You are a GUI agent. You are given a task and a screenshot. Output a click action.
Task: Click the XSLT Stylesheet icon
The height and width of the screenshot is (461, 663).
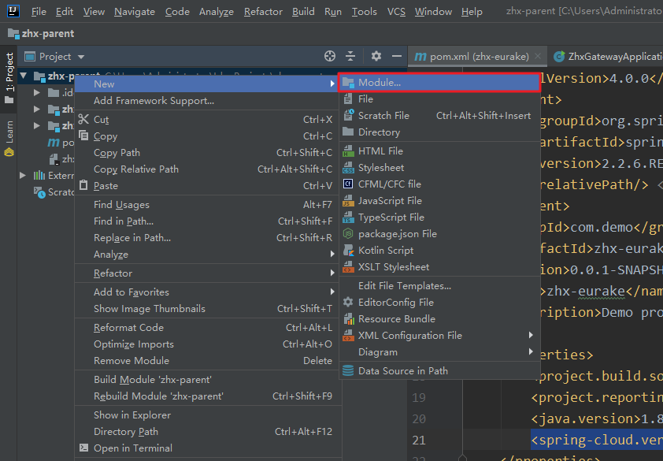tap(348, 266)
